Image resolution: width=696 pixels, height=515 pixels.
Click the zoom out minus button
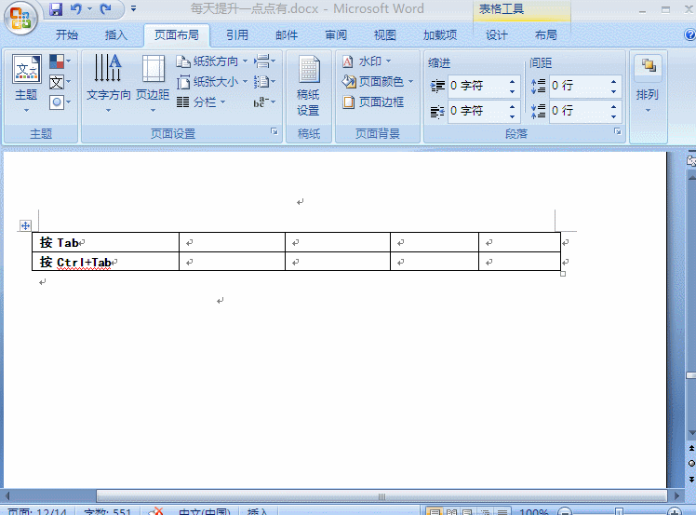coord(564,512)
